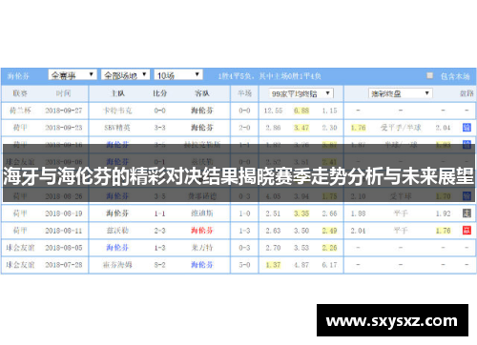The image size is (477, 345).
Task: Click the article headline about 海牙与海伦芬
Action: coord(238,176)
